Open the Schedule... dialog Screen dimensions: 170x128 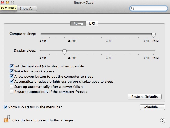(152, 107)
